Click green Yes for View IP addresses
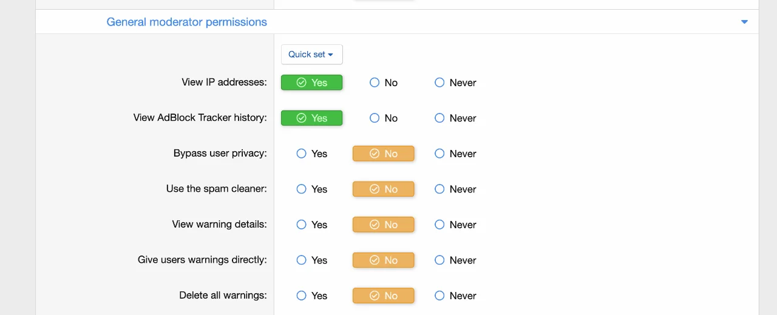 (x=311, y=83)
